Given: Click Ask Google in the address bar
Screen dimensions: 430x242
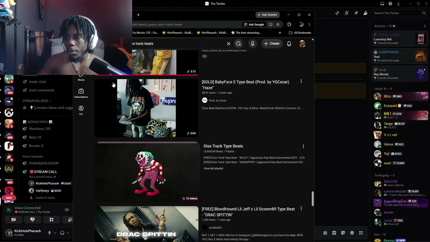Looking at the screenshot, I should [254, 25].
